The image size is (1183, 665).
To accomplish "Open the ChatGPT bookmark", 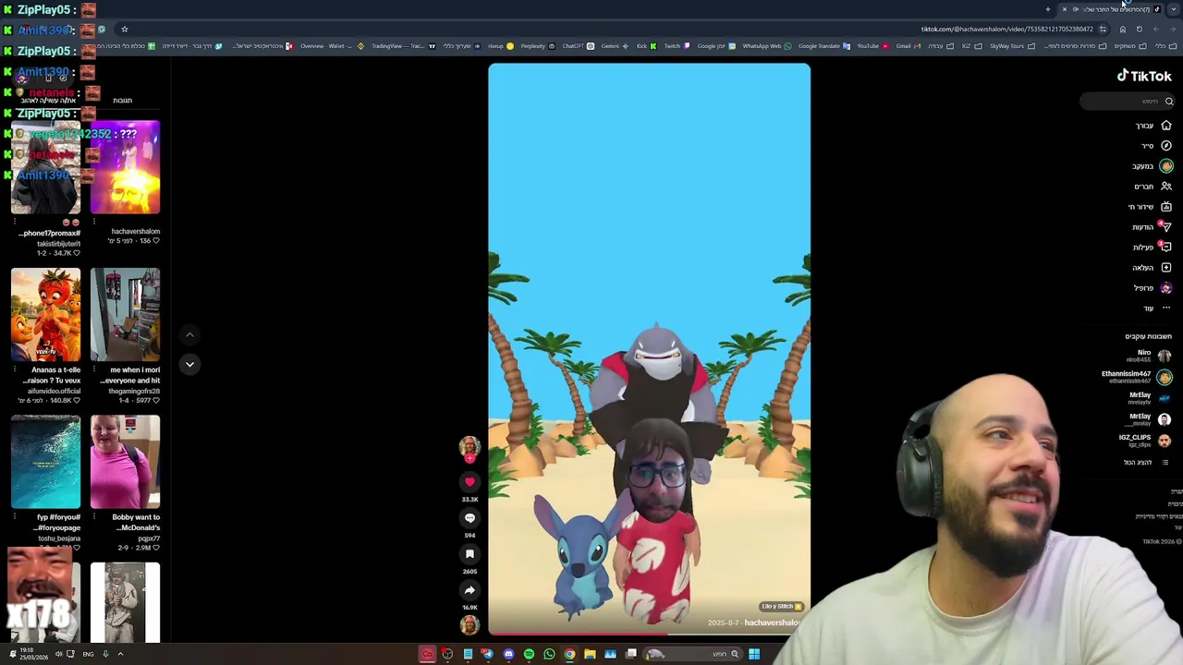I will coord(578,46).
